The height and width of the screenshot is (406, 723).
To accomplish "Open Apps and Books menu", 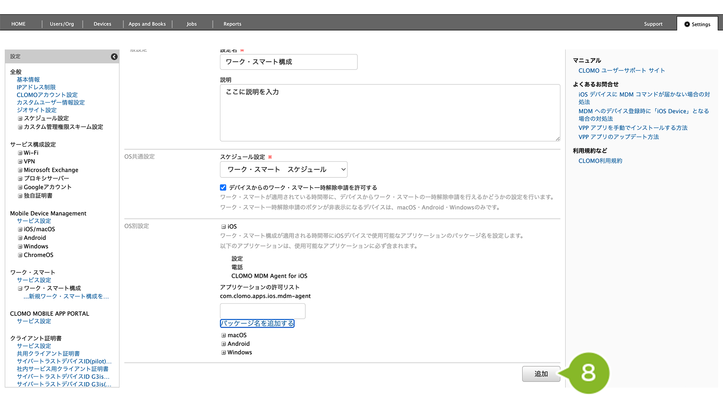I will point(147,24).
